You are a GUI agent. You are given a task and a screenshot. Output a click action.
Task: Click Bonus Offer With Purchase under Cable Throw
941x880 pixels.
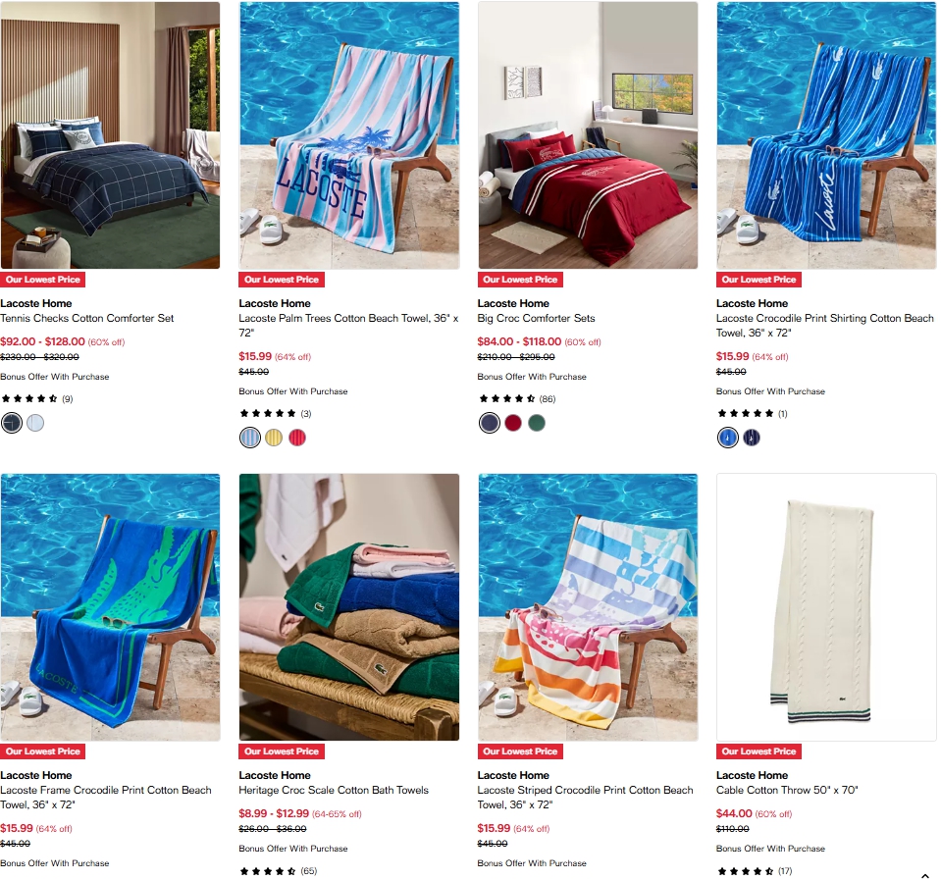click(x=770, y=849)
